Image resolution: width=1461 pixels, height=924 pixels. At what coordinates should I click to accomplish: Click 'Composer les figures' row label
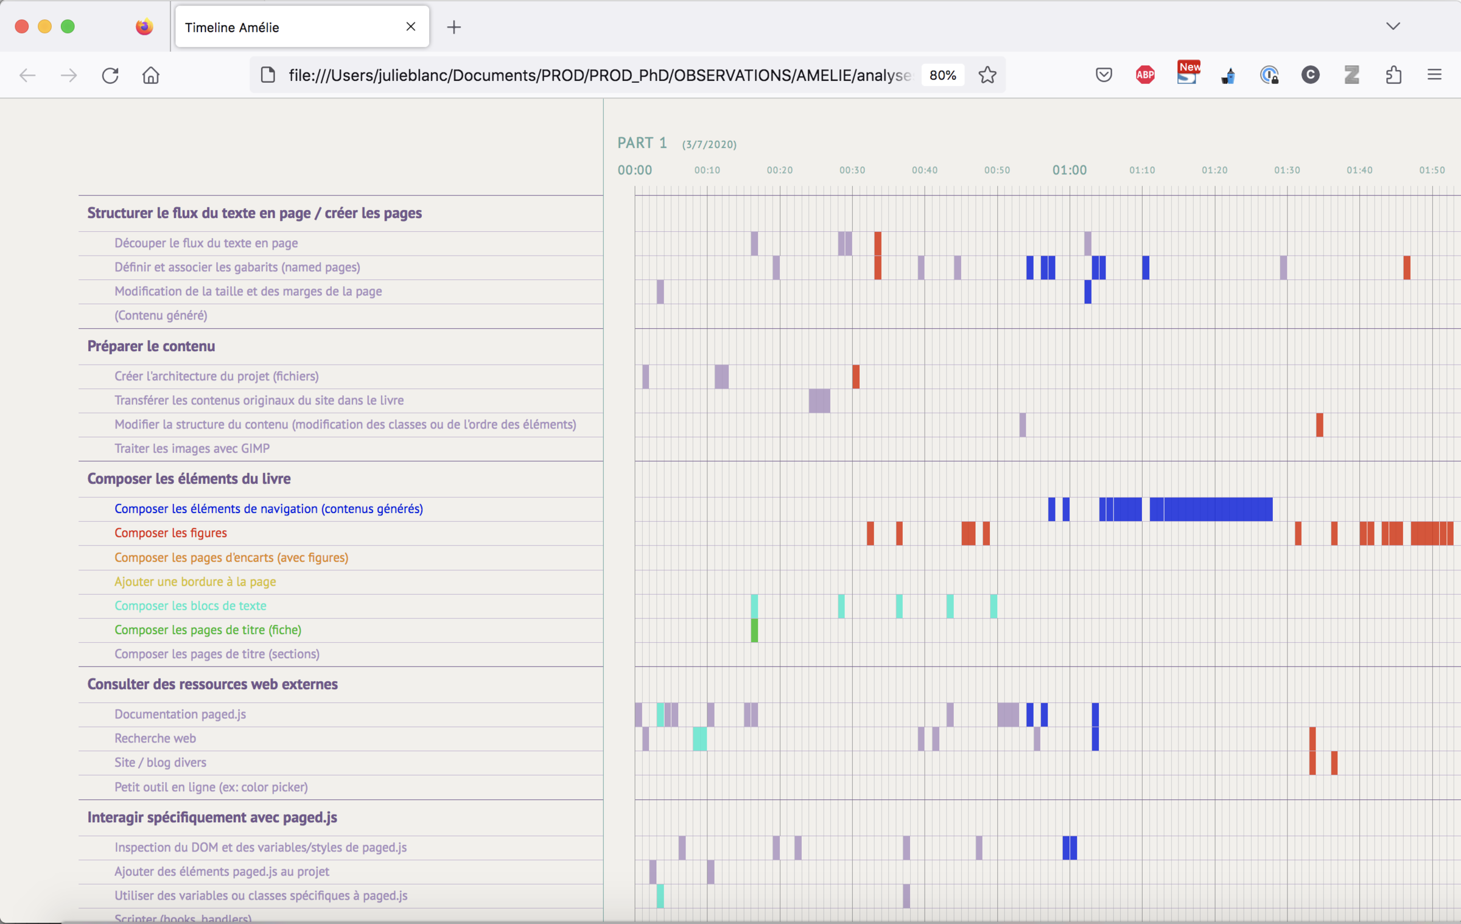(x=170, y=533)
